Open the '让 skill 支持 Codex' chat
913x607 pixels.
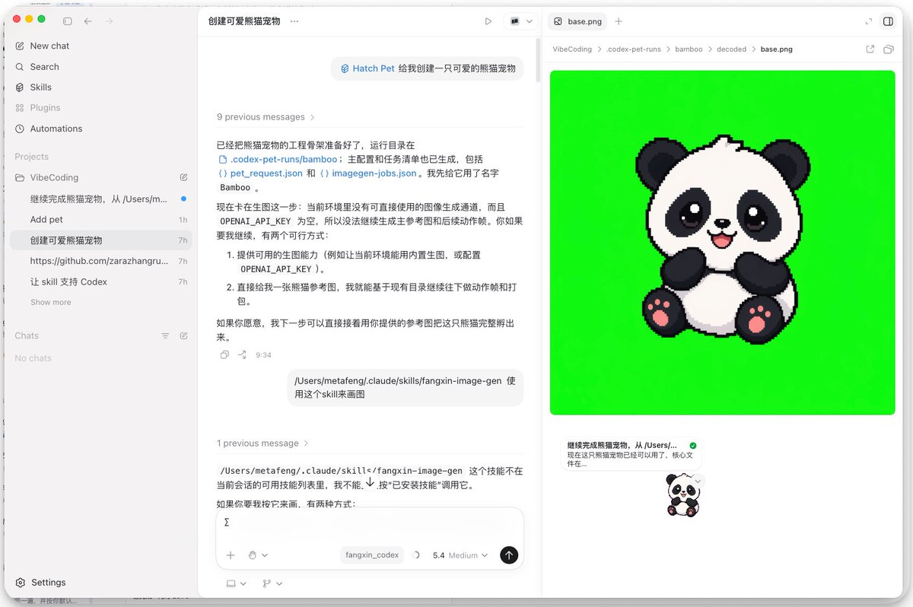(100, 281)
